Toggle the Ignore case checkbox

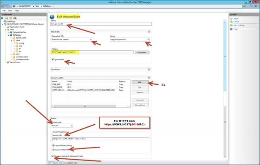click(x=53, y=59)
